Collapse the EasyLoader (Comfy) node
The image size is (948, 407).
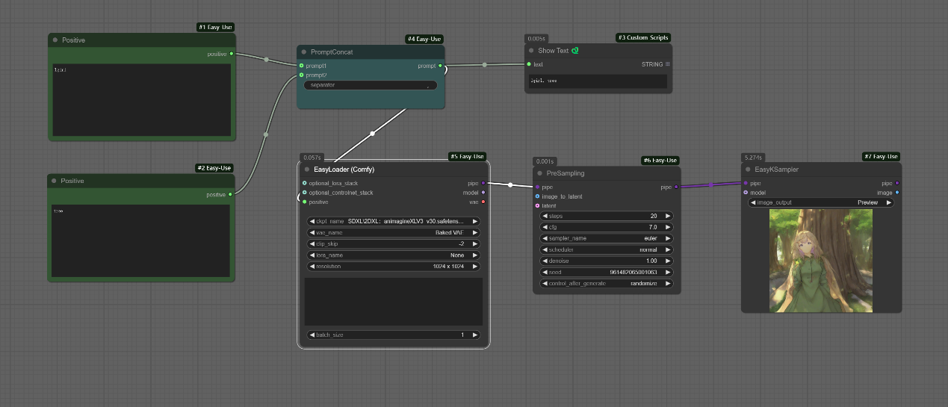point(307,170)
